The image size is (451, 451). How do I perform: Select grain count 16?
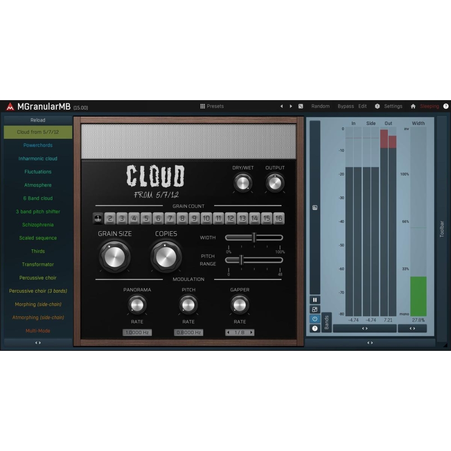[x=279, y=218]
